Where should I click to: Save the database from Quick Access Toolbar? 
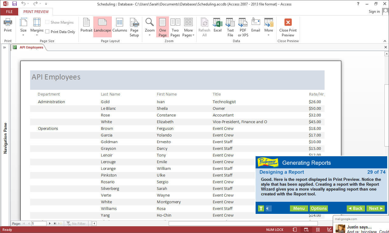click(x=14, y=4)
